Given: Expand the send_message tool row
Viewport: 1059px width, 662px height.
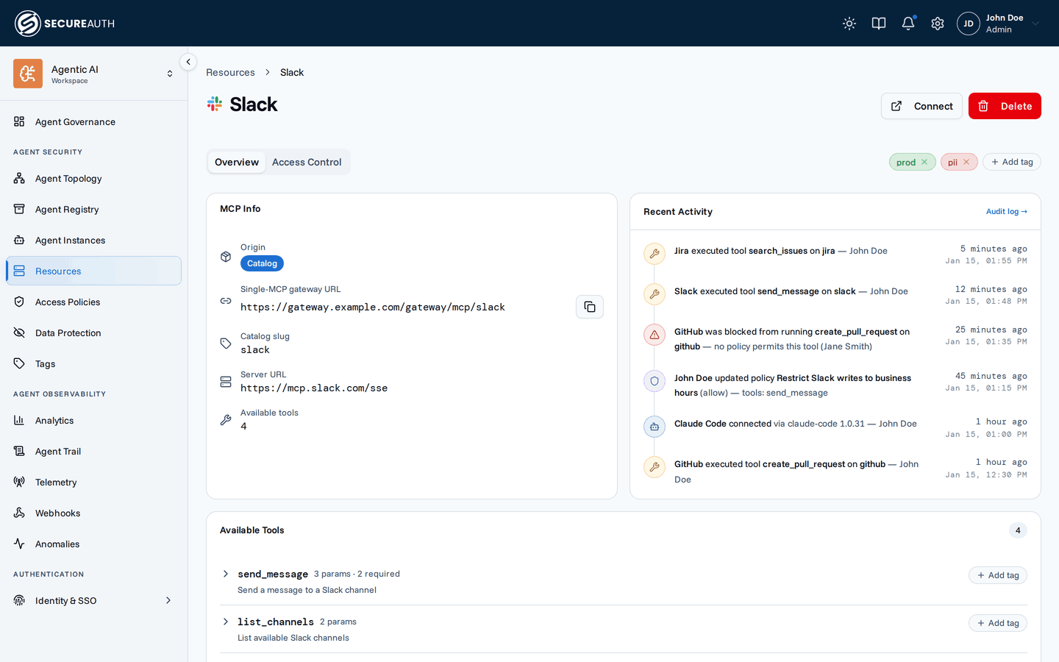Looking at the screenshot, I should [226, 574].
